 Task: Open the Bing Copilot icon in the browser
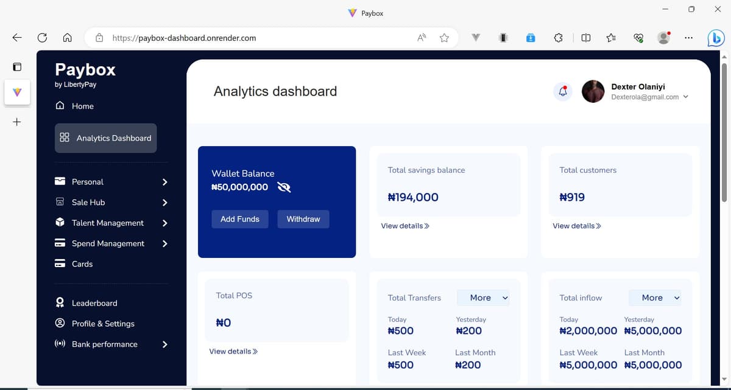coord(715,38)
